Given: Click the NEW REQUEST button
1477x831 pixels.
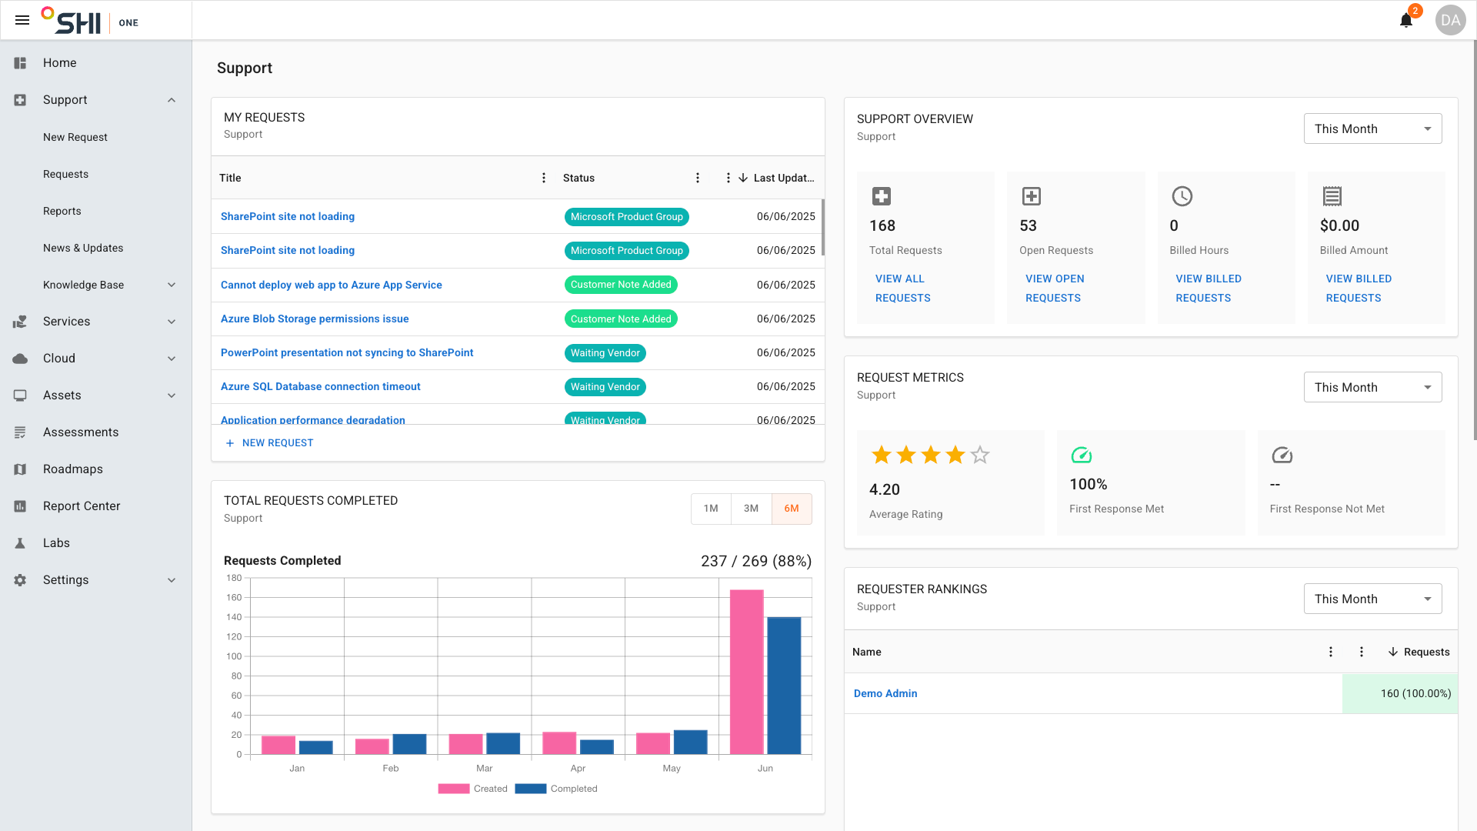Looking at the screenshot, I should click(x=269, y=443).
